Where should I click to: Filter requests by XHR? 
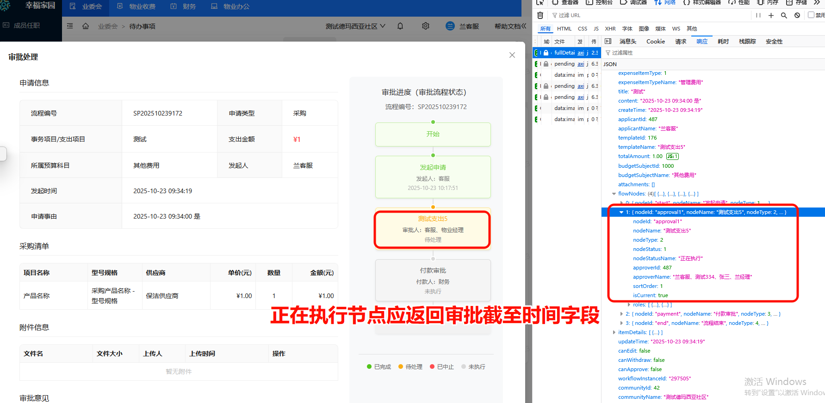pyautogui.click(x=610, y=29)
